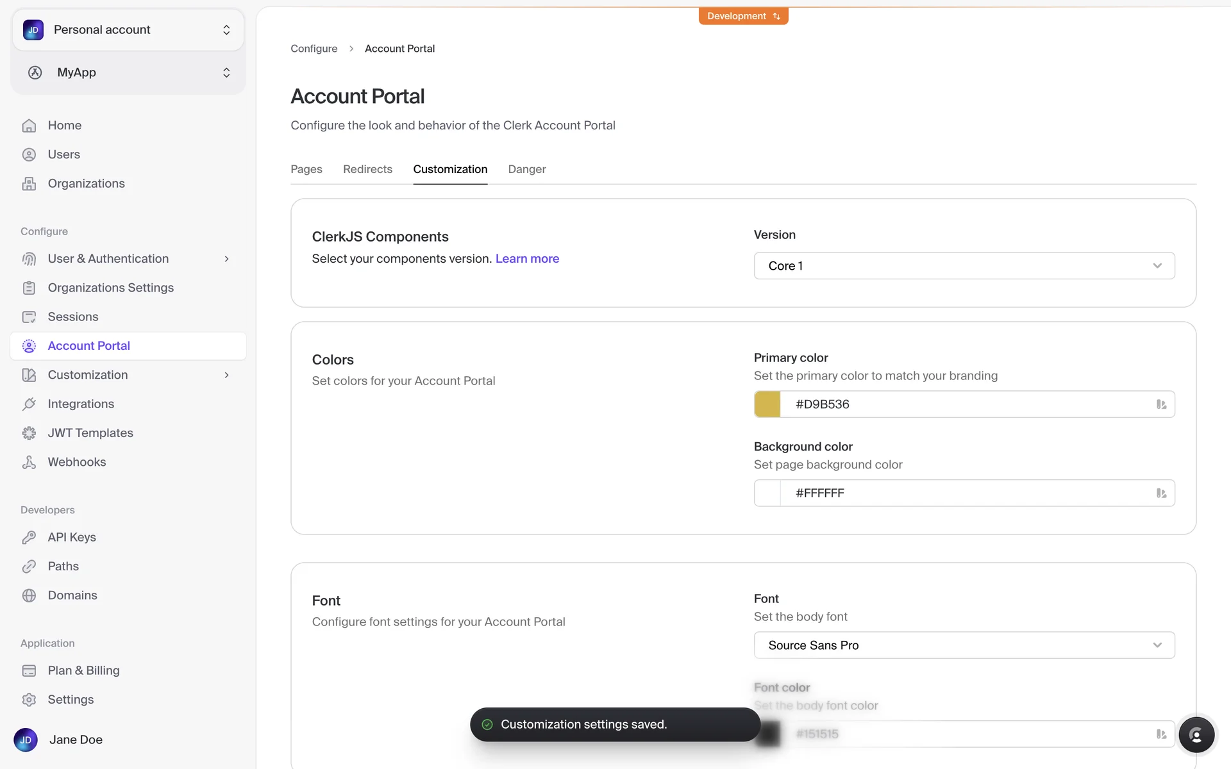Open the Source Sans Pro font dropdown
The height and width of the screenshot is (769, 1231).
coord(964,645)
